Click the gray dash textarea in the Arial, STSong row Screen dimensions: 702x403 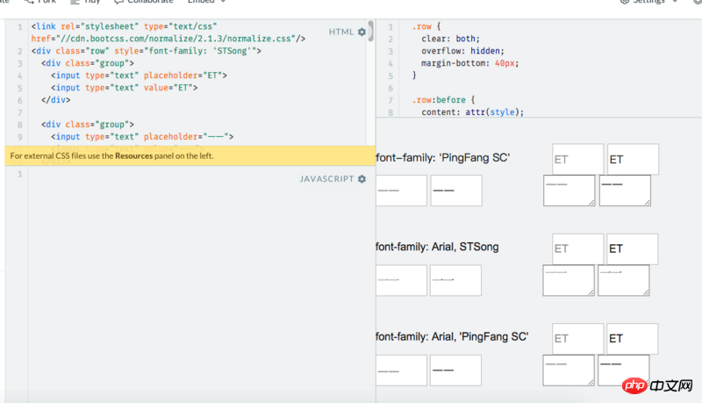[x=569, y=280]
